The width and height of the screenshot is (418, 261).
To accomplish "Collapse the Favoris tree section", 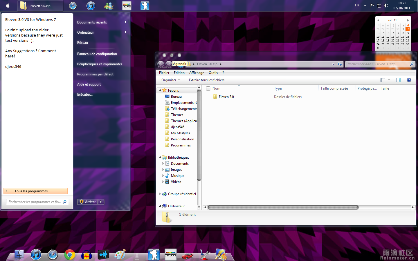I will coord(160,90).
